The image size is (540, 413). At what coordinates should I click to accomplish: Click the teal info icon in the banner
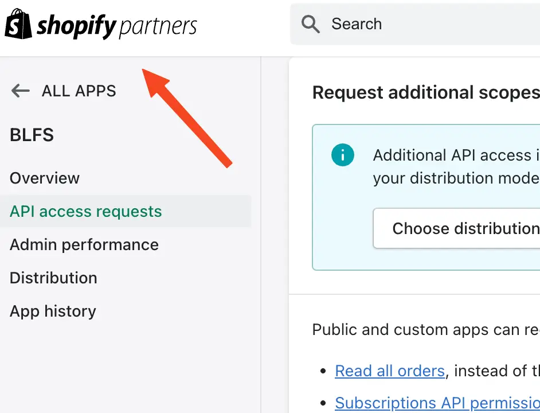click(x=343, y=154)
